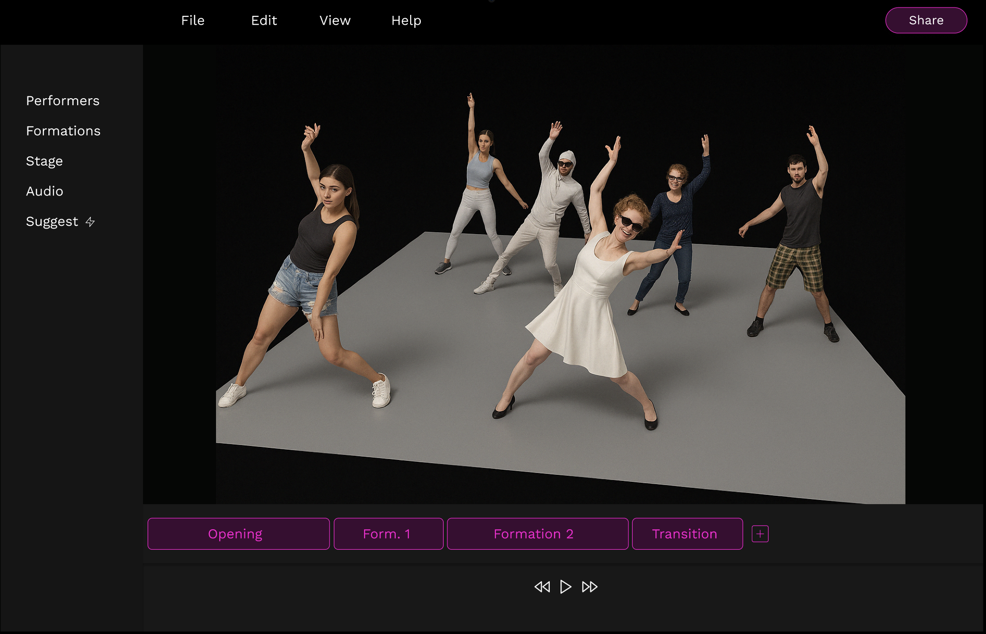Screen dimensions: 986x634
Task: Select the Form. 1 timeline block
Action: [x=388, y=534]
